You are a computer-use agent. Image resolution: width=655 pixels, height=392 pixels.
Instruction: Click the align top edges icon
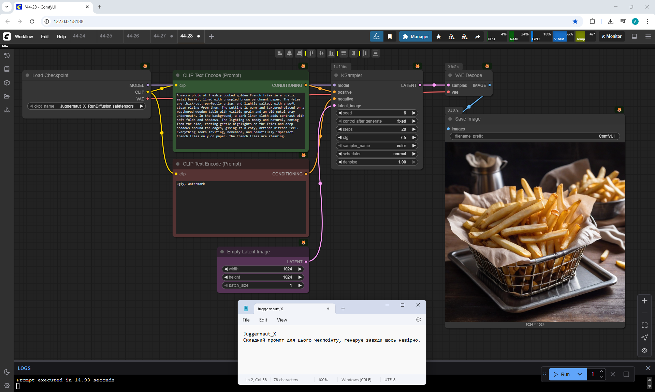point(311,53)
